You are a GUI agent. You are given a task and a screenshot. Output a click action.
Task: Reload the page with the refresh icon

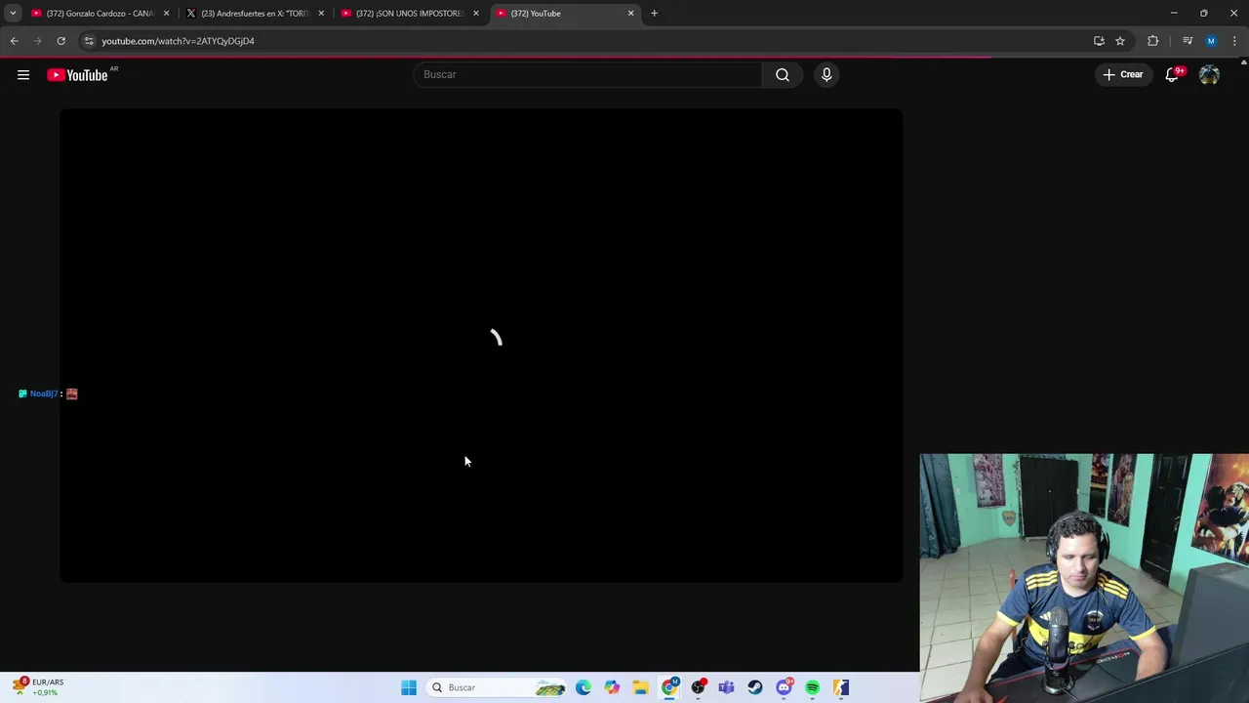(x=60, y=41)
